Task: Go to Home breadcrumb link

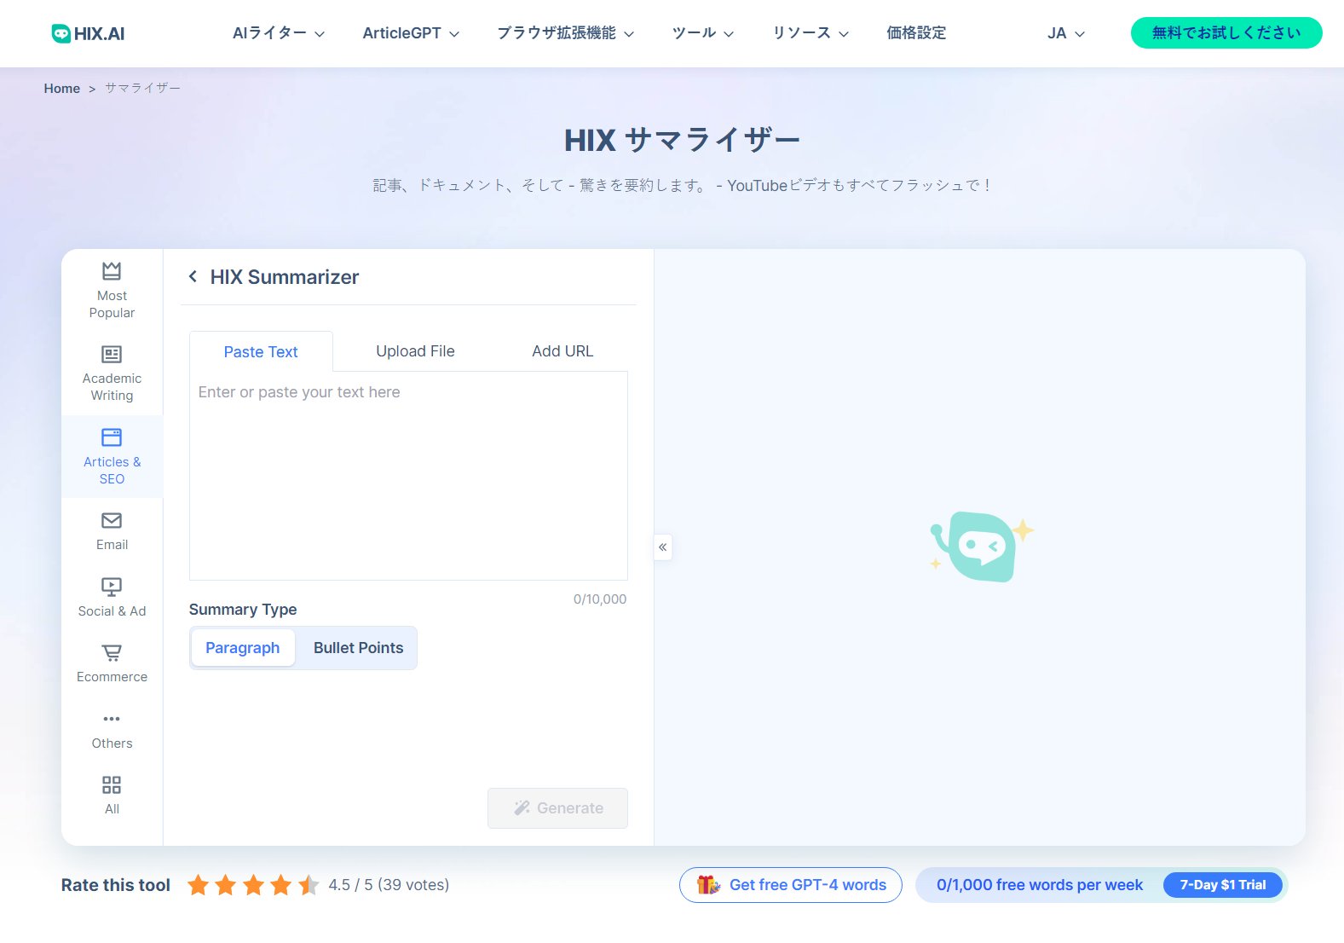Action: (62, 89)
